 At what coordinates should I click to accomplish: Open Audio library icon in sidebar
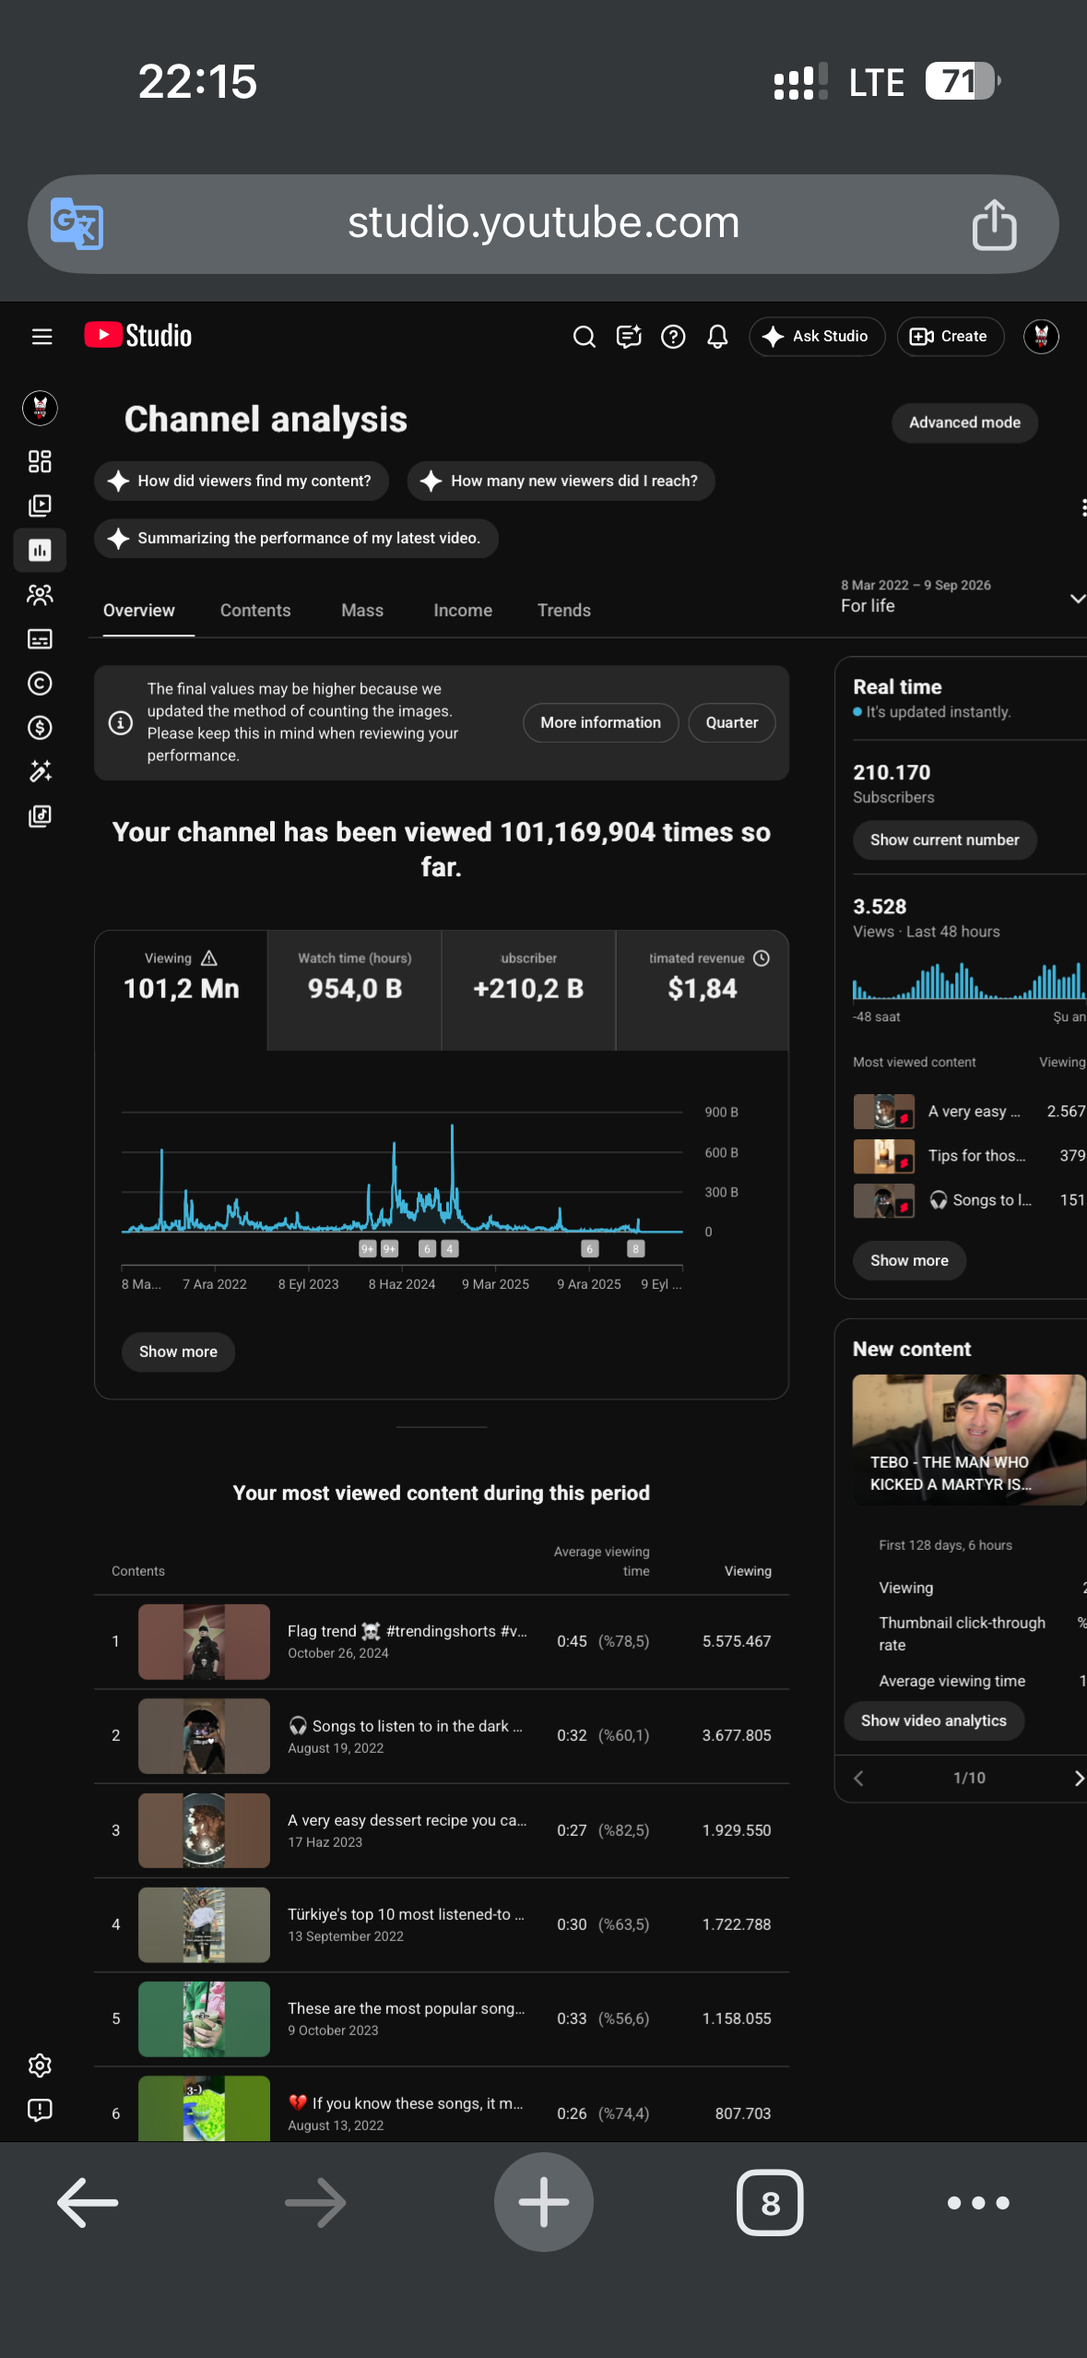pos(40,816)
